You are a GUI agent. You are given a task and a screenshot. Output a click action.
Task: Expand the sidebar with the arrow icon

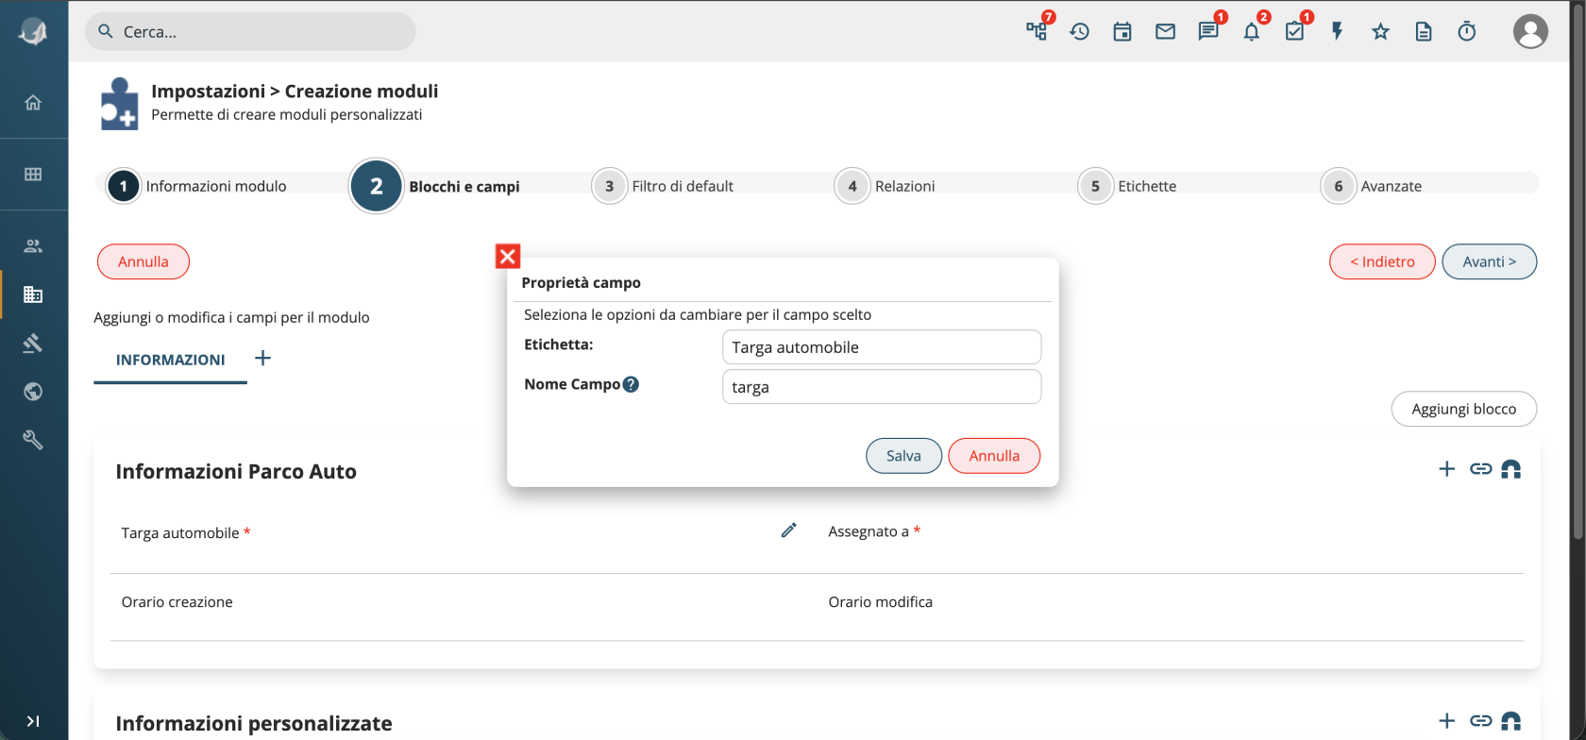tap(33, 721)
